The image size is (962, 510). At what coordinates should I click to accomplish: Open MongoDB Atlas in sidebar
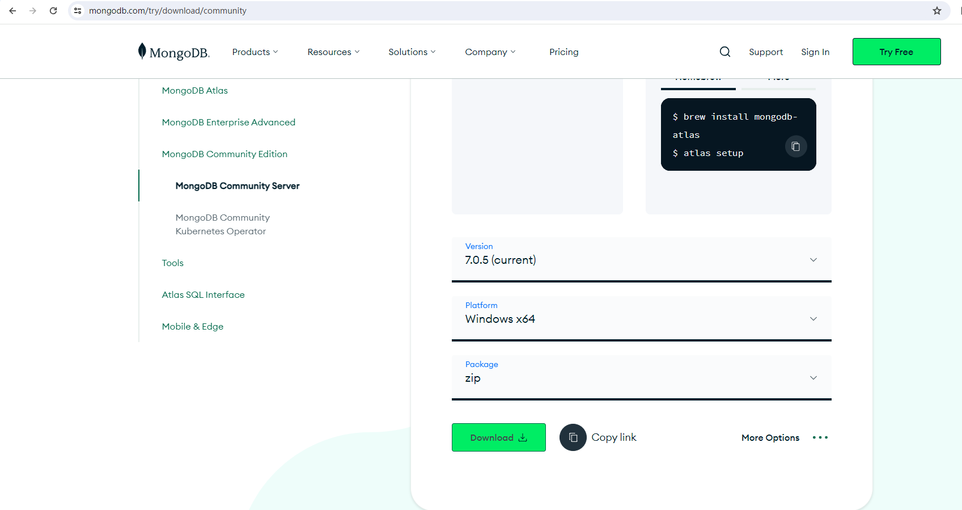pos(195,90)
